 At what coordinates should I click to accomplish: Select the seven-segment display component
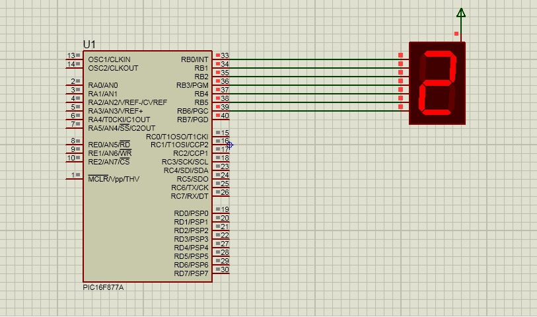click(437, 83)
